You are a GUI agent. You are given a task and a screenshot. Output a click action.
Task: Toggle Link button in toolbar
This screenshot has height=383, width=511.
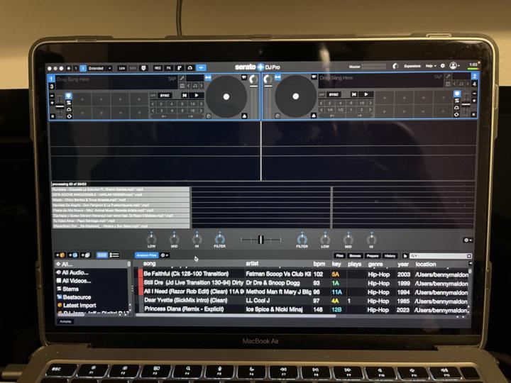click(x=121, y=68)
